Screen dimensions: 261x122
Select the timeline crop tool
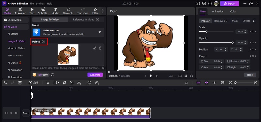[64, 83]
